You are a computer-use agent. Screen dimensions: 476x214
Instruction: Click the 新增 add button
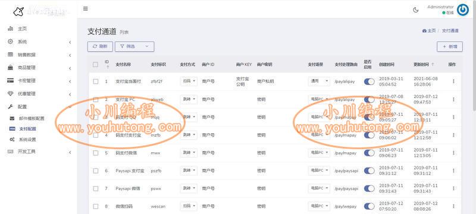[x=450, y=47]
